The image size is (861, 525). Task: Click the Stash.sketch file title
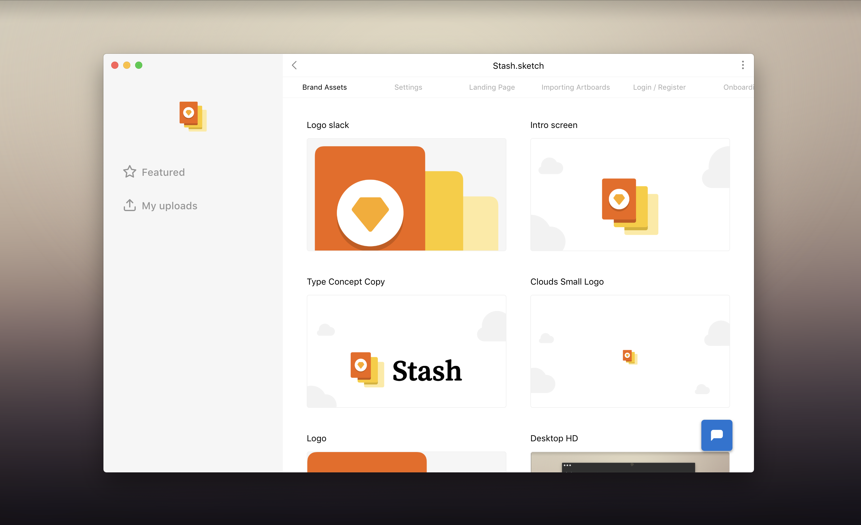(x=518, y=66)
